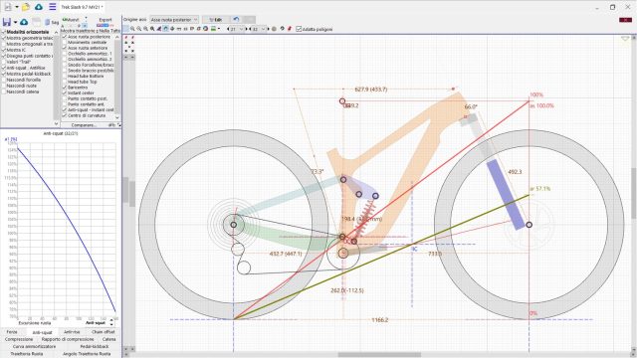
Task: Switch to the Pedal-kickback graph tab
Action: (95, 347)
